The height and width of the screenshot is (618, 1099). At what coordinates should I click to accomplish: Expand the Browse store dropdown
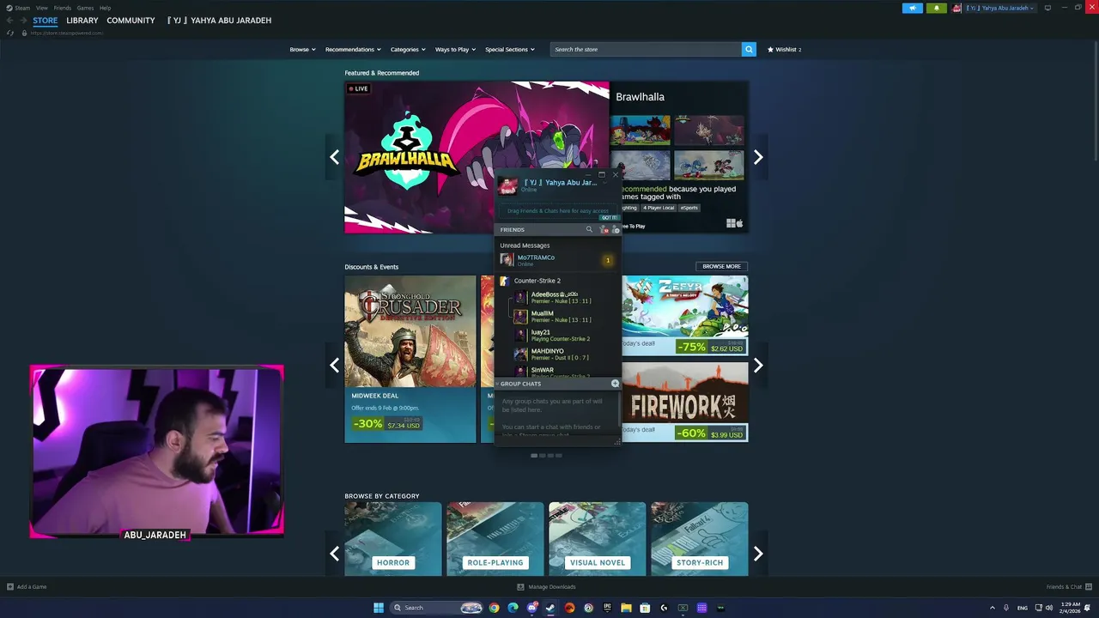302,49
